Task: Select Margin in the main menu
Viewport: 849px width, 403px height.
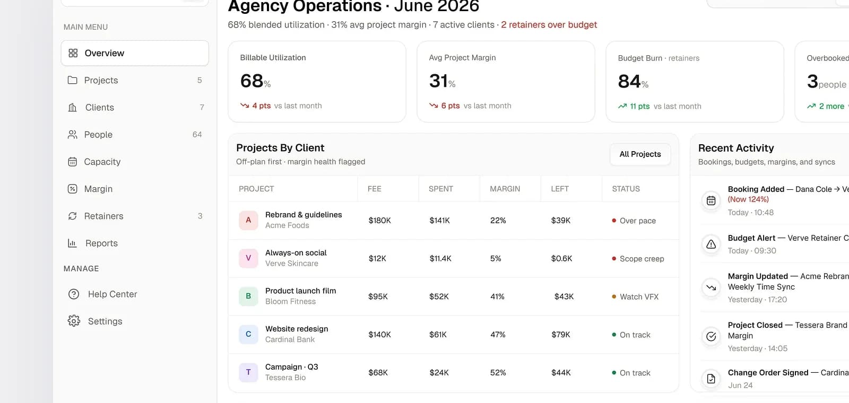Action: [135, 189]
